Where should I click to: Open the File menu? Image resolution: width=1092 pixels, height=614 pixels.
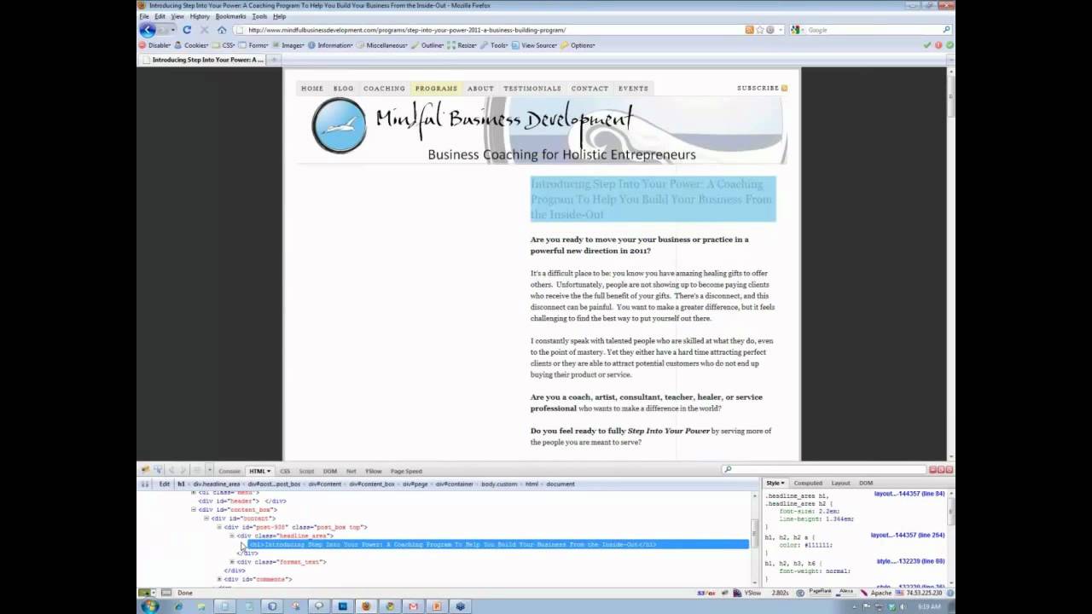click(144, 16)
